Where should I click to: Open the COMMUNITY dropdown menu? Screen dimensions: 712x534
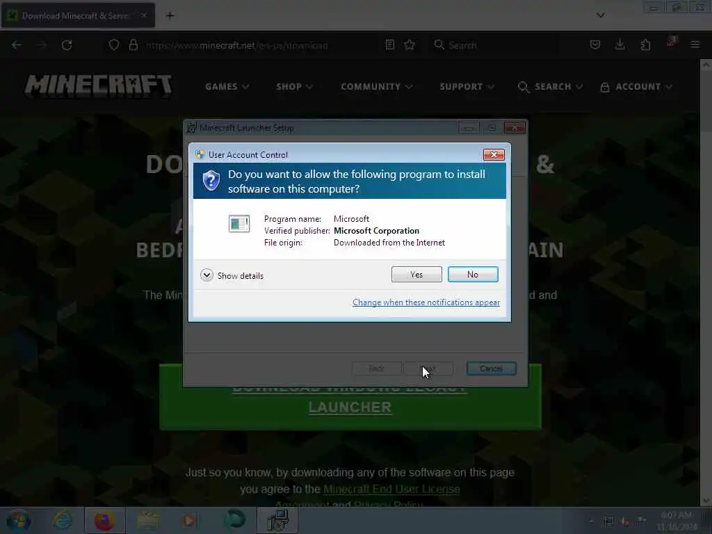click(x=376, y=87)
